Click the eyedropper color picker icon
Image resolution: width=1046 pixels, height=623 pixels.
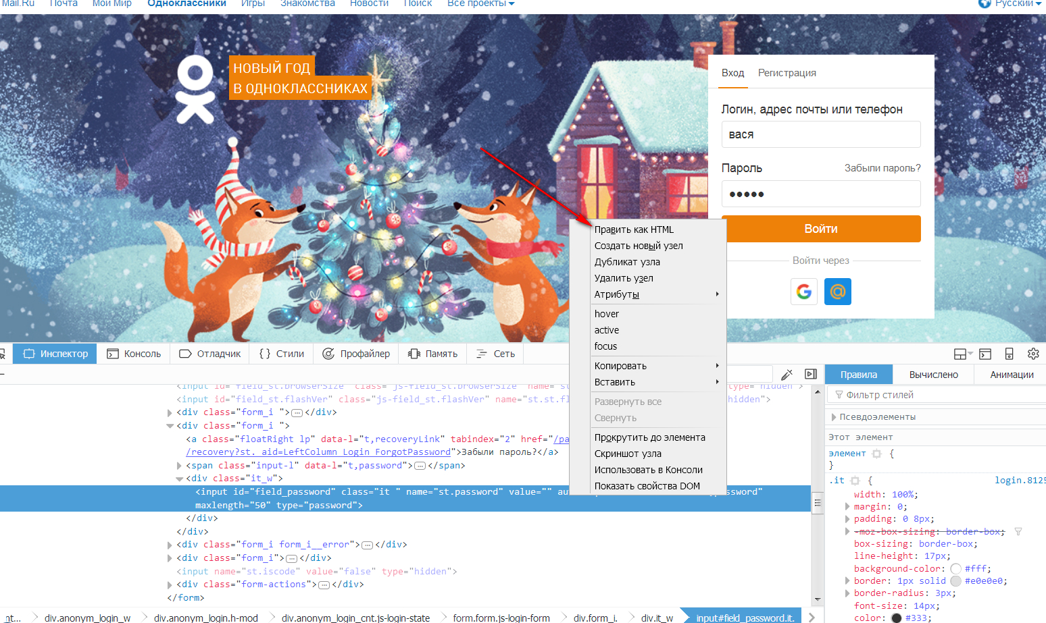tap(787, 375)
